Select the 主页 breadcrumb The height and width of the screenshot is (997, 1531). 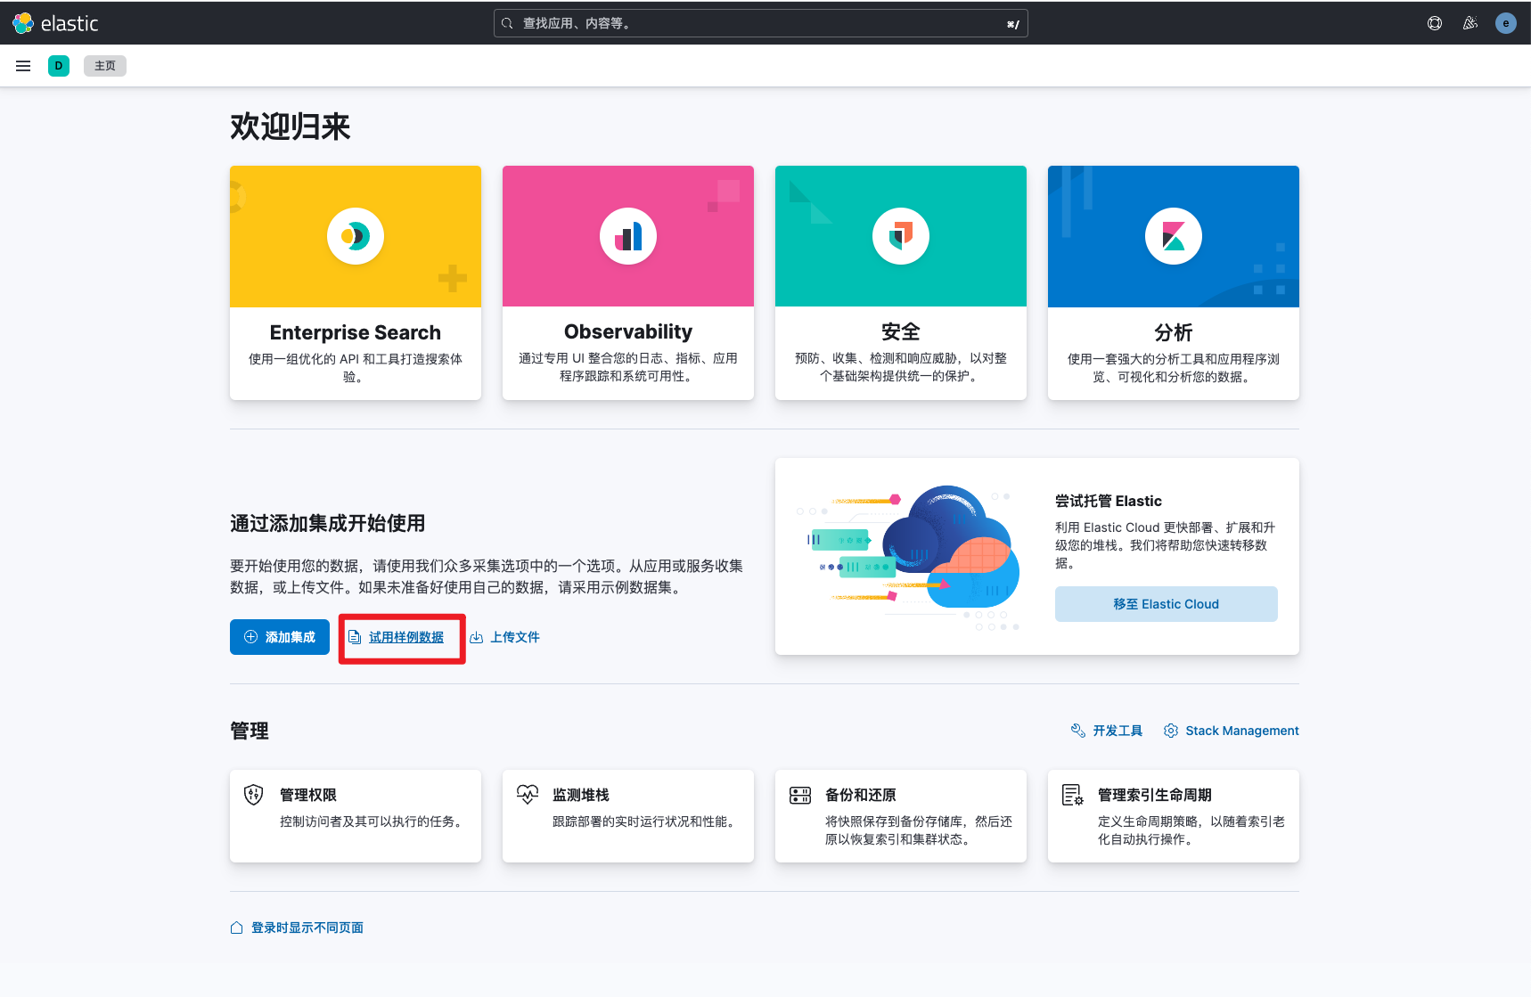coord(105,66)
